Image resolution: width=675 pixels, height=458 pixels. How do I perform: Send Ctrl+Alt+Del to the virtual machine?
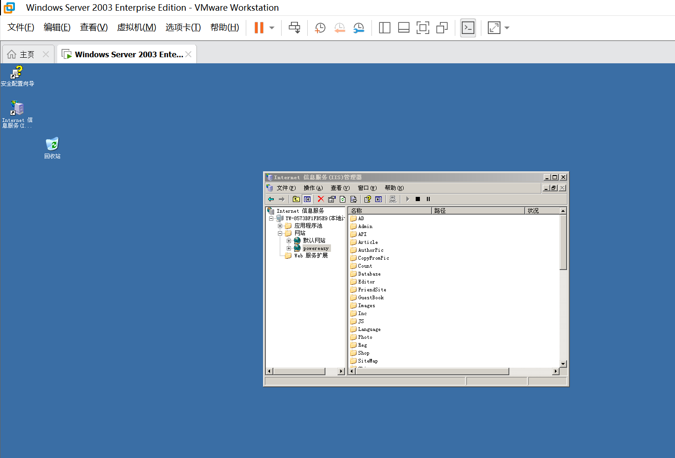295,28
